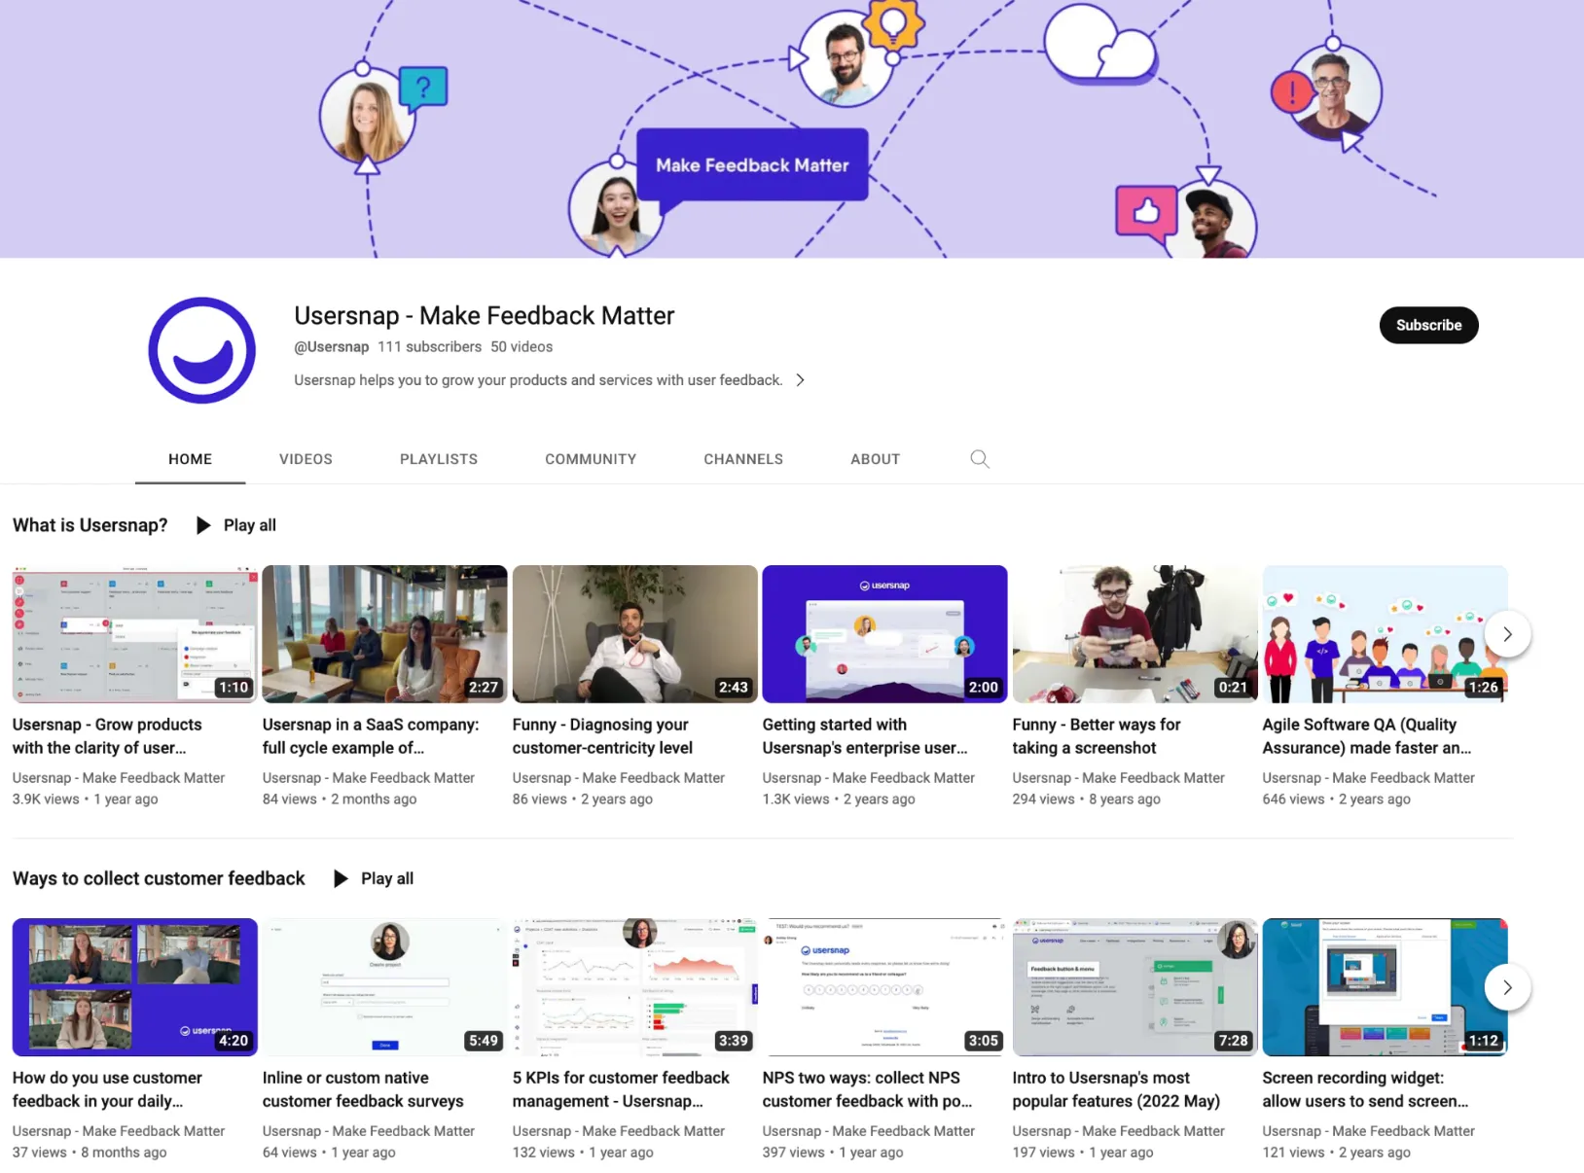Open thumbnail of Better ways for taking a screenshot
The image size is (1584, 1173).
(1134, 634)
